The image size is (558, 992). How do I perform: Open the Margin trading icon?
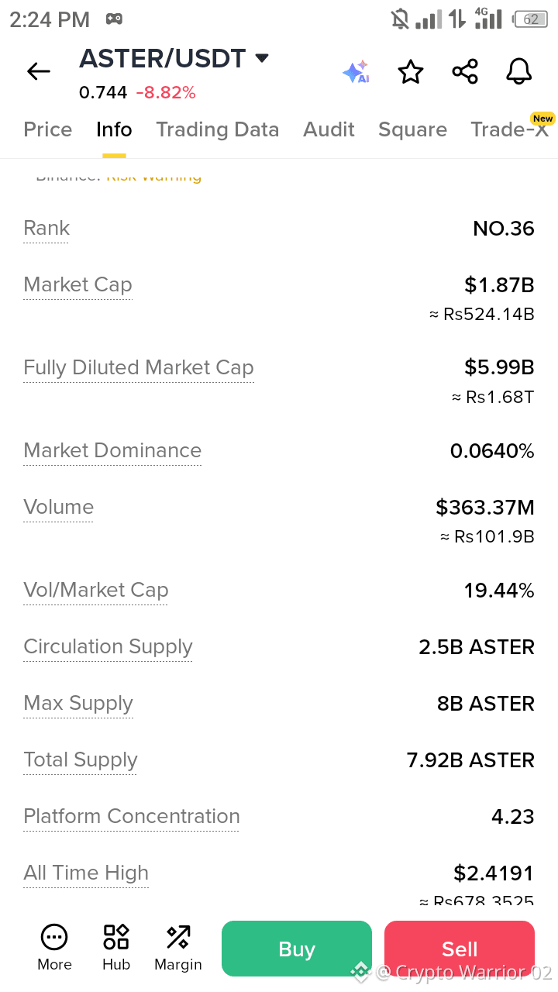[178, 948]
